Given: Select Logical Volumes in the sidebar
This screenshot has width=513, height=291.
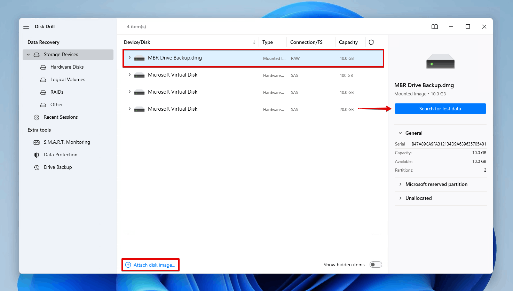Looking at the screenshot, I should [x=68, y=80].
